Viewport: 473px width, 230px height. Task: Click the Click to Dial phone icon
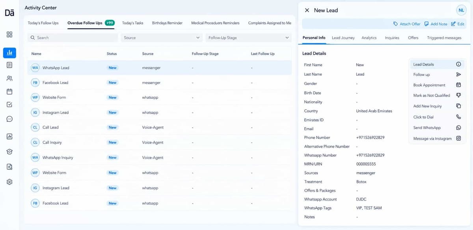tap(458, 117)
